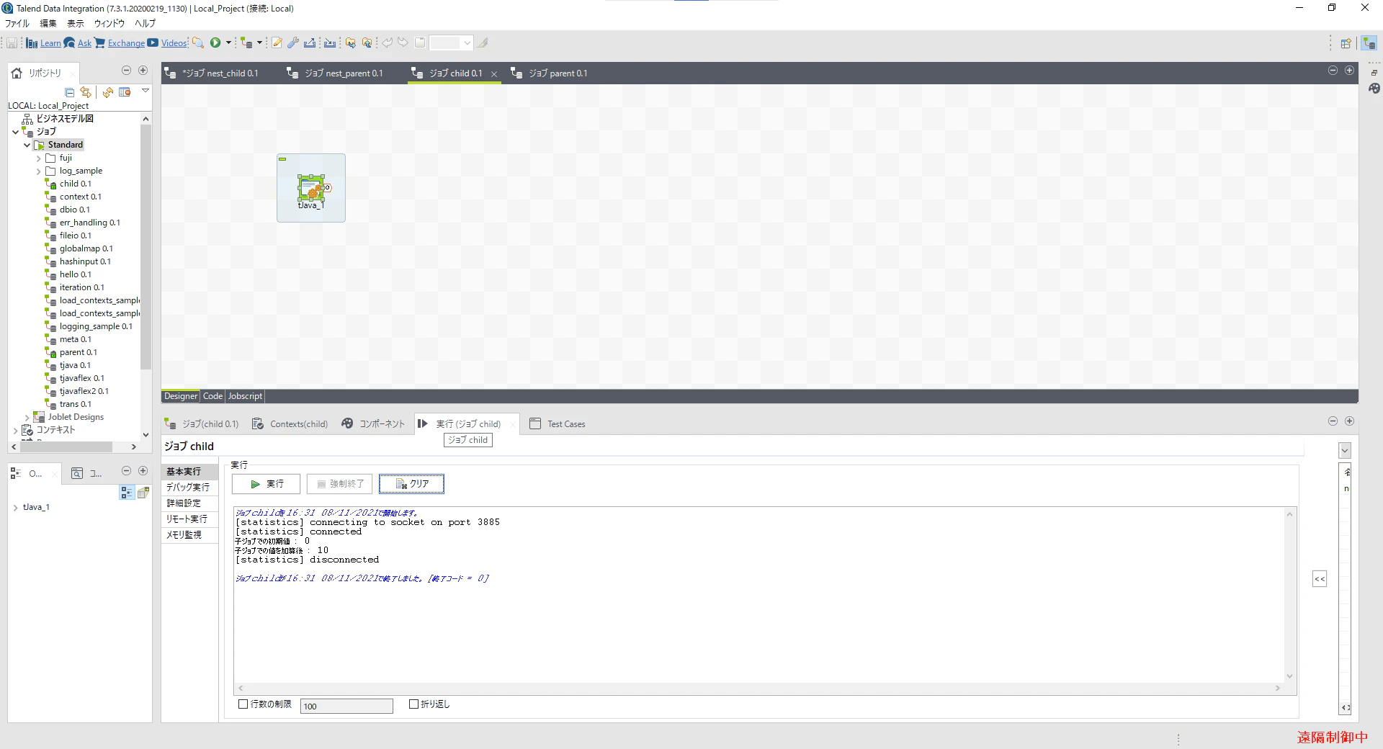Open the repository view menu triangle

pos(146,91)
